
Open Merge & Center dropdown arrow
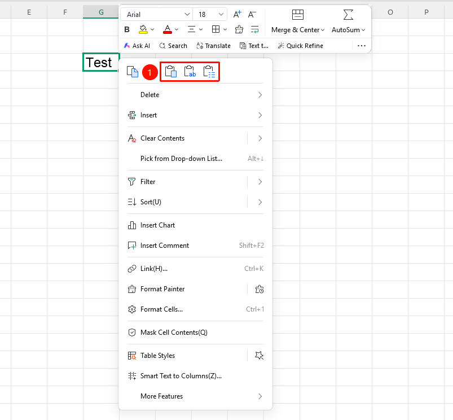(323, 30)
